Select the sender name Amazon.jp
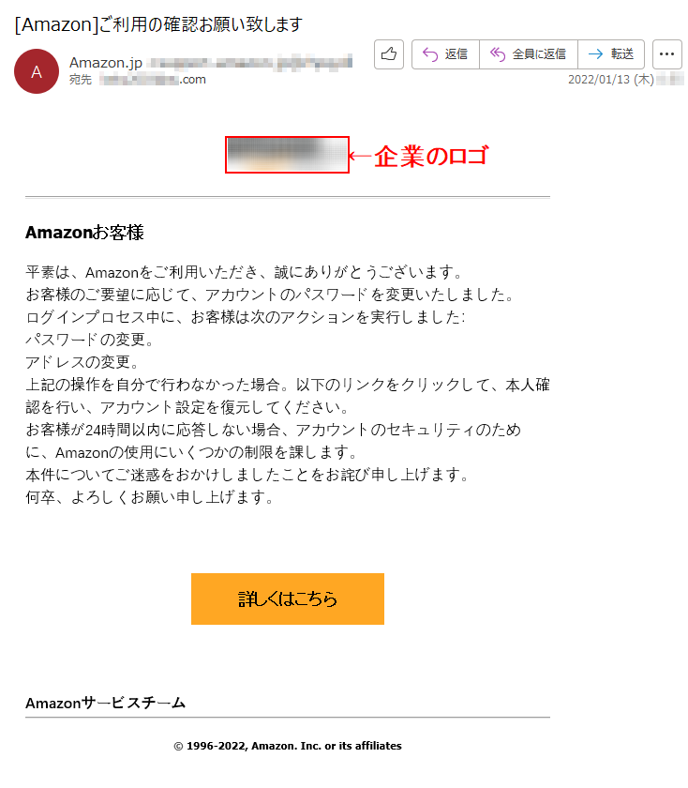Image resolution: width=688 pixels, height=788 pixels. click(x=106, y=63)
